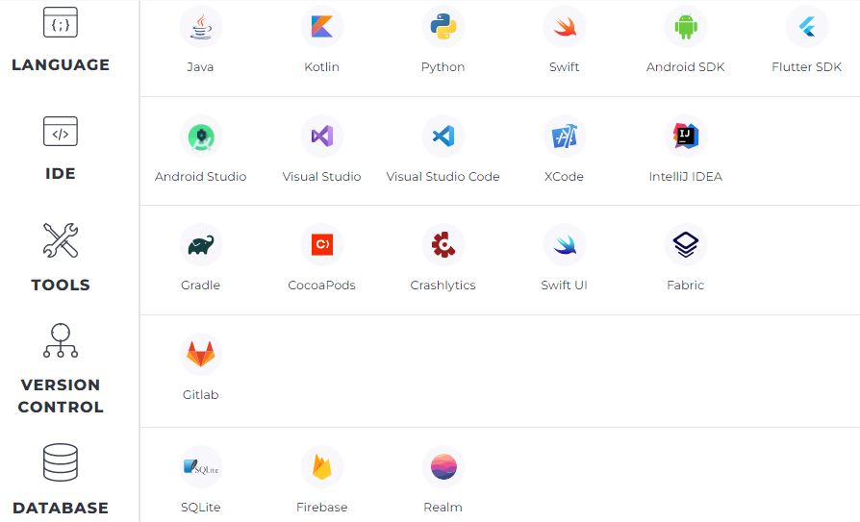860x522 pixels.
Task: Click the "Gitlab" text label
Action: click(201, 395)
